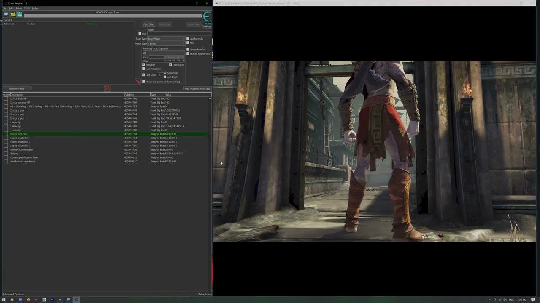
Task: Select the kratos size hack row
Action: click(105, 134)
